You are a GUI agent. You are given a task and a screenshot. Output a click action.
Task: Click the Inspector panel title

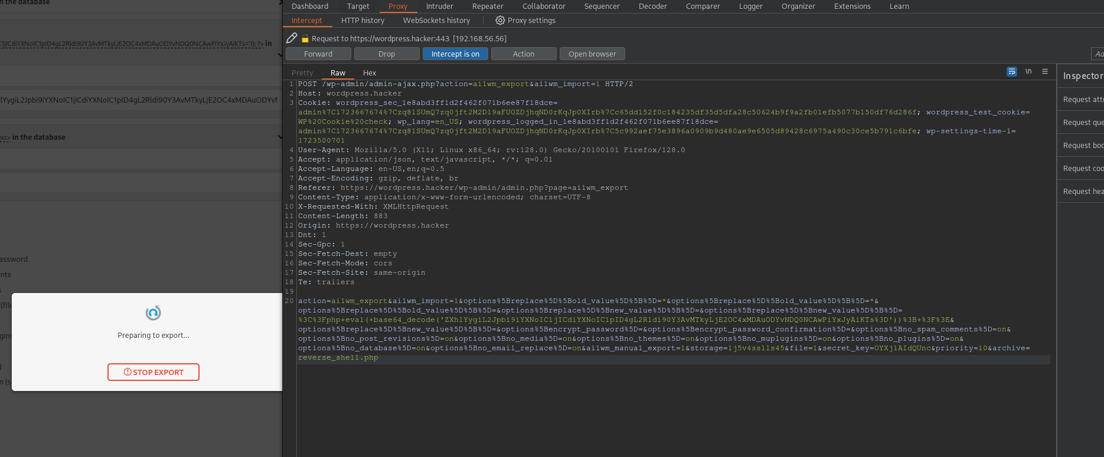pos(1083,76)
